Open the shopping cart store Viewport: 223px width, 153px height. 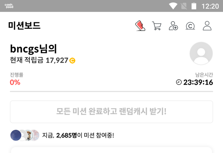tap(156, 26)
